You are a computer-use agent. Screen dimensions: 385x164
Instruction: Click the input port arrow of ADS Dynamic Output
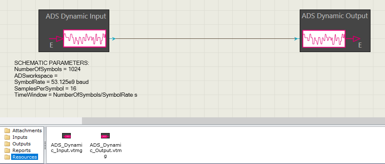[x=297, y=39]
